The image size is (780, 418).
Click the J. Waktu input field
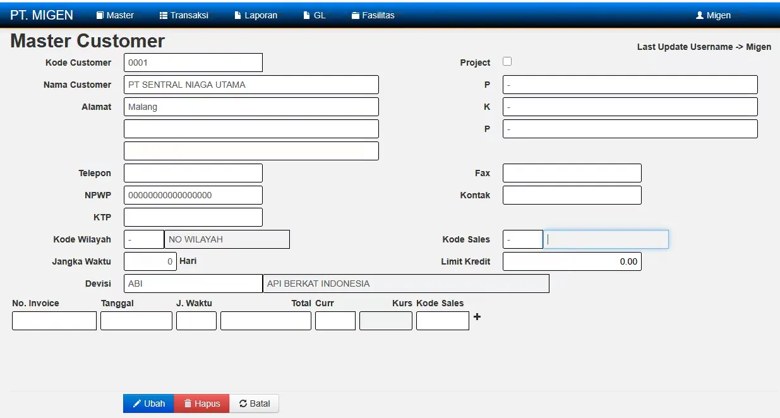coord(196,321)
